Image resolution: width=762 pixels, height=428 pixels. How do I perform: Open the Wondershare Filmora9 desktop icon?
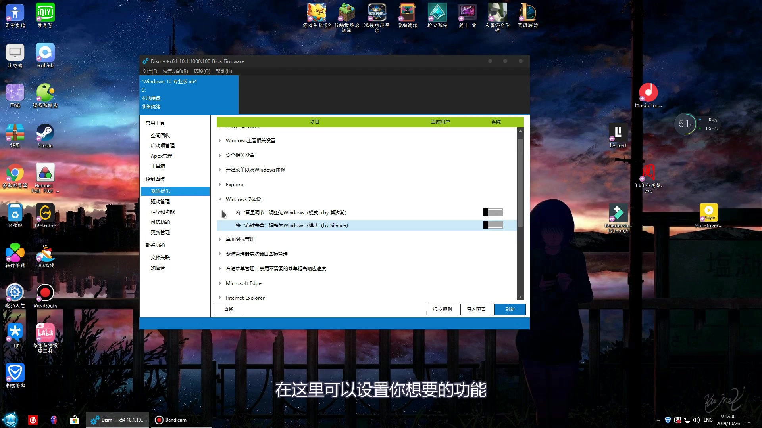(618, 218)
